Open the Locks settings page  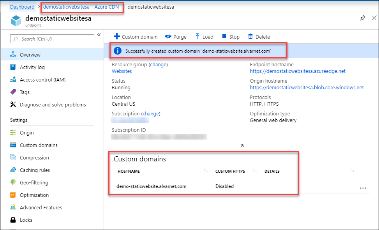click(52, 220)
